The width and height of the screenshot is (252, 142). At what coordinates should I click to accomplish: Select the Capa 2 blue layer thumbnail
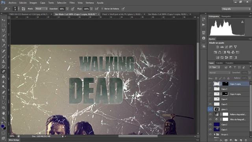coord(217,125)
